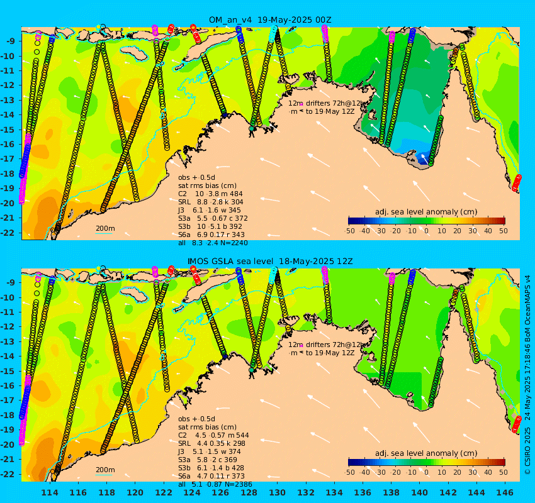Image resolution: width=535 pixels, height=503 pixels.
Task: Select top panel row 'S3b 10 5.1 b 392'
Action: 210,226
